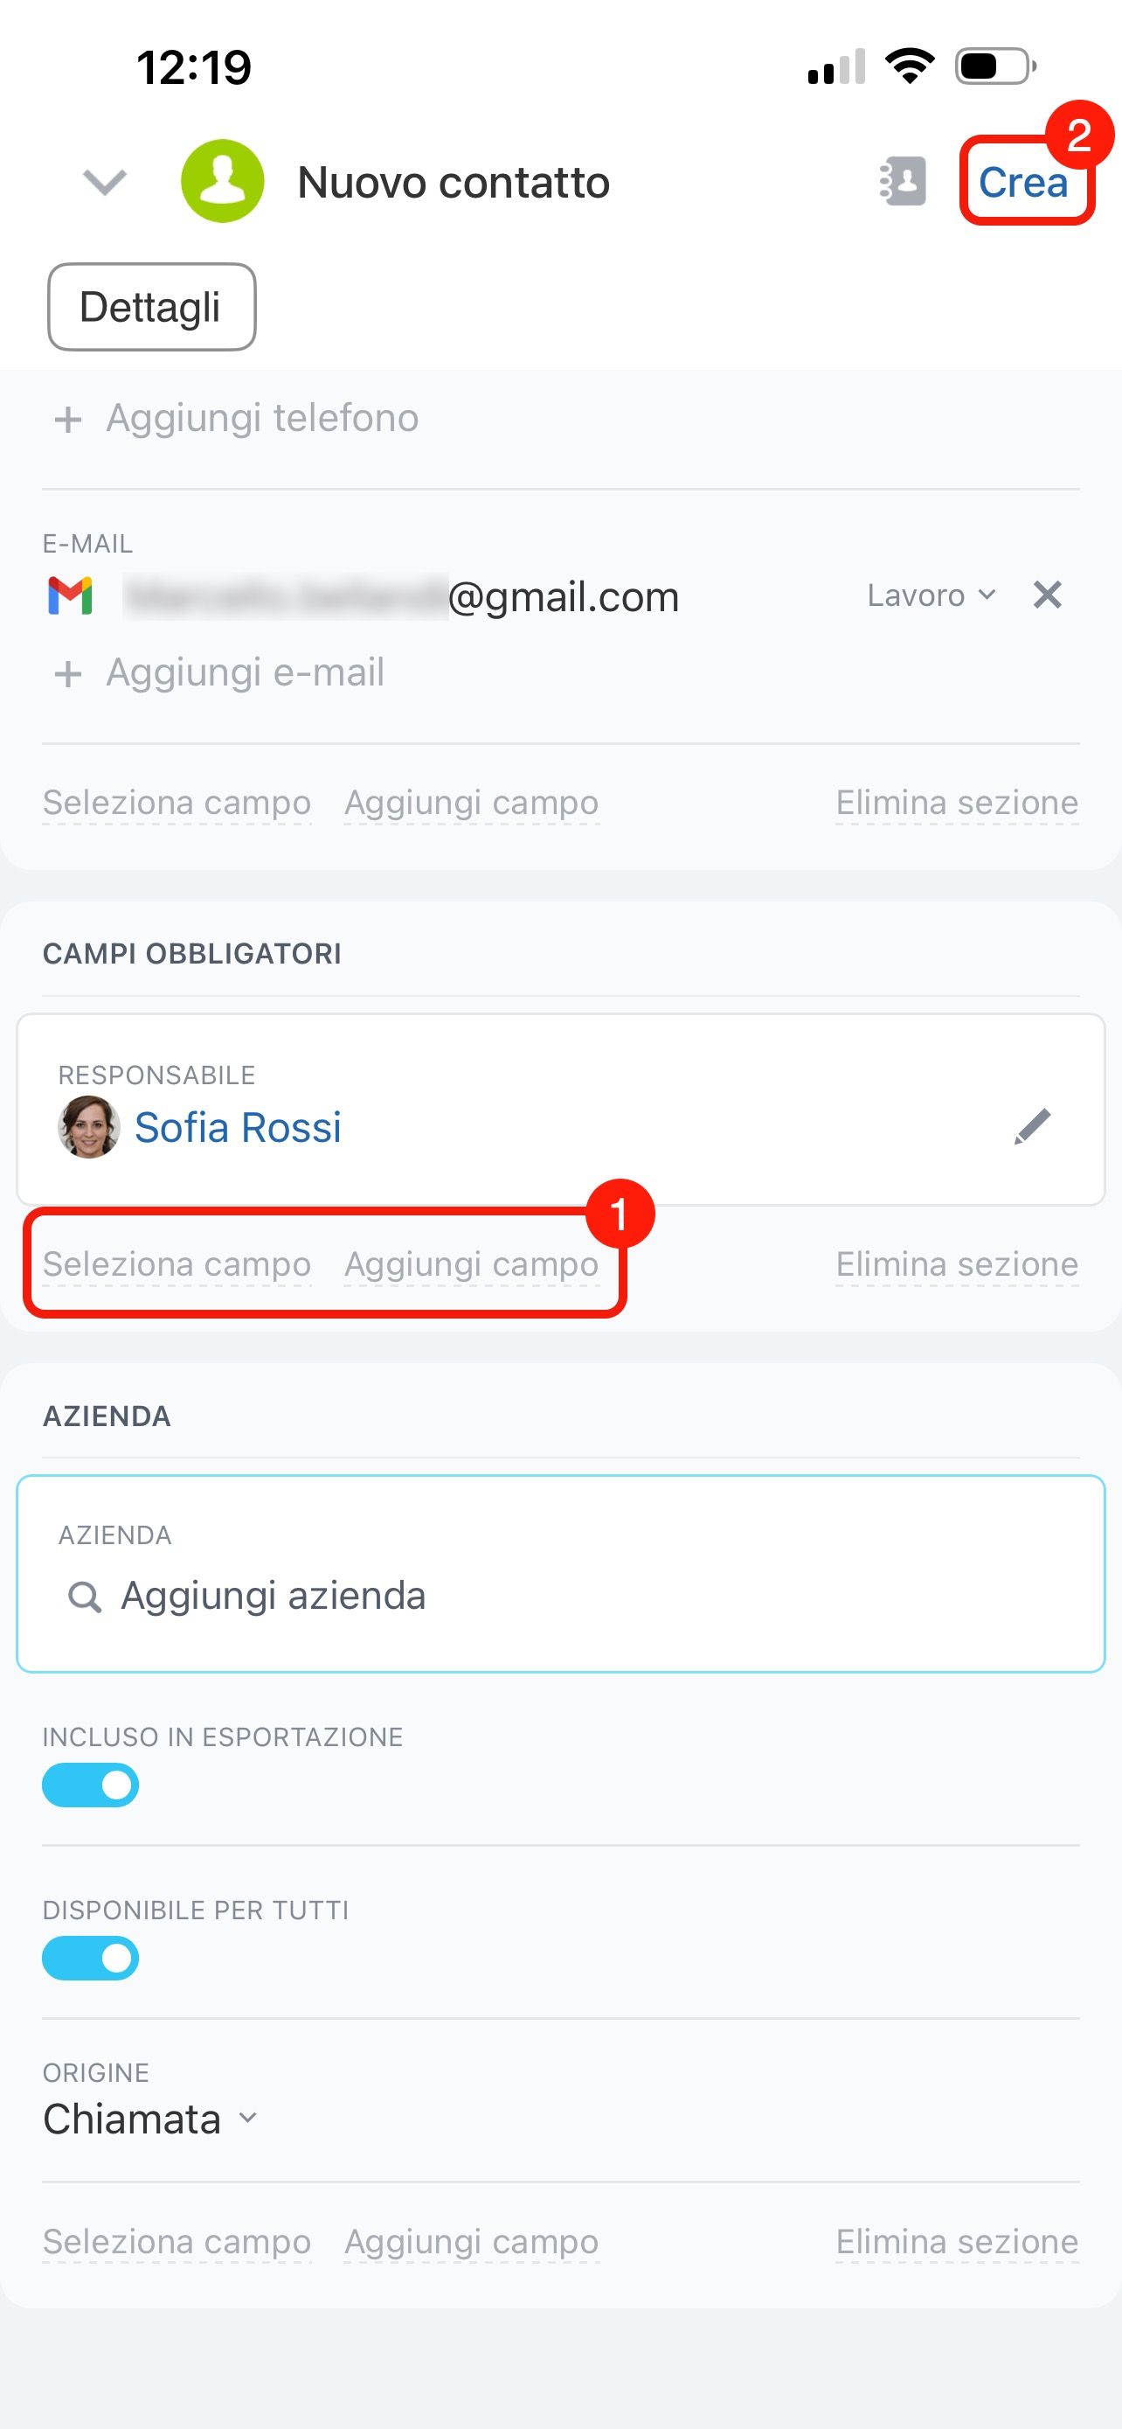Click the search icon in Azienda field

tap(85, 1597)
